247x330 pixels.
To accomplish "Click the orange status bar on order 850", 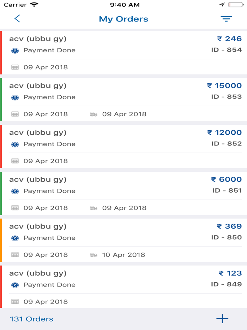I will tap(1, 240).
